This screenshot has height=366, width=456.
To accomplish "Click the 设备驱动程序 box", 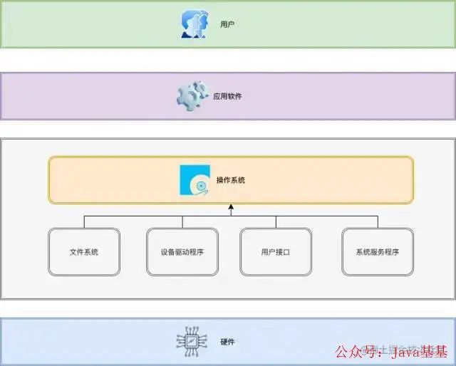I will 182,252.
